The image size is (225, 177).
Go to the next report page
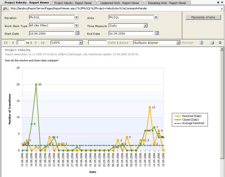pos(36,43)
